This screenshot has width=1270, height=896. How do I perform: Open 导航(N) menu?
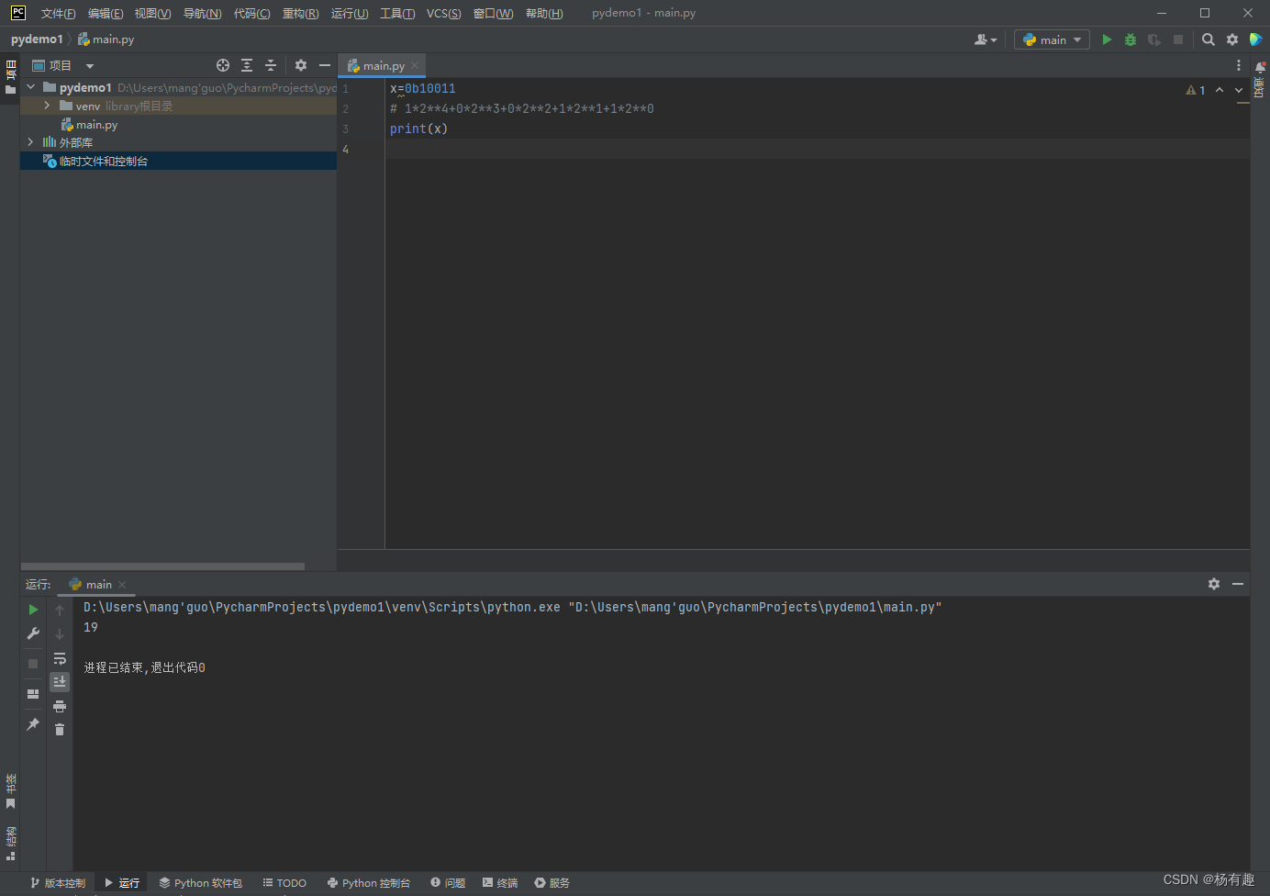(x=202, y=13)
